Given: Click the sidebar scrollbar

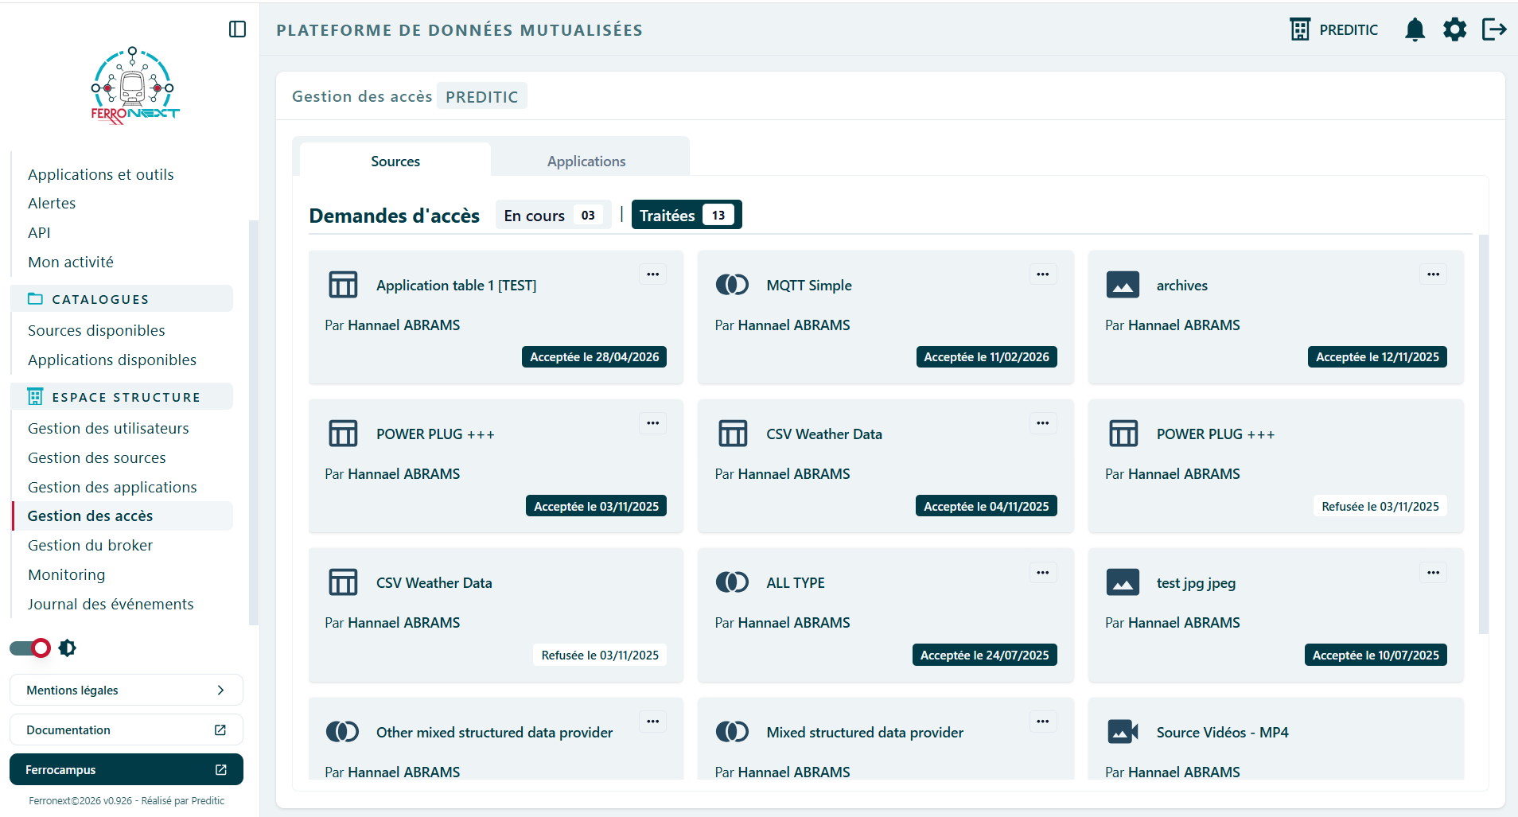Looking at the screenshot, I should pyautogui.click(x=254, y=422).
